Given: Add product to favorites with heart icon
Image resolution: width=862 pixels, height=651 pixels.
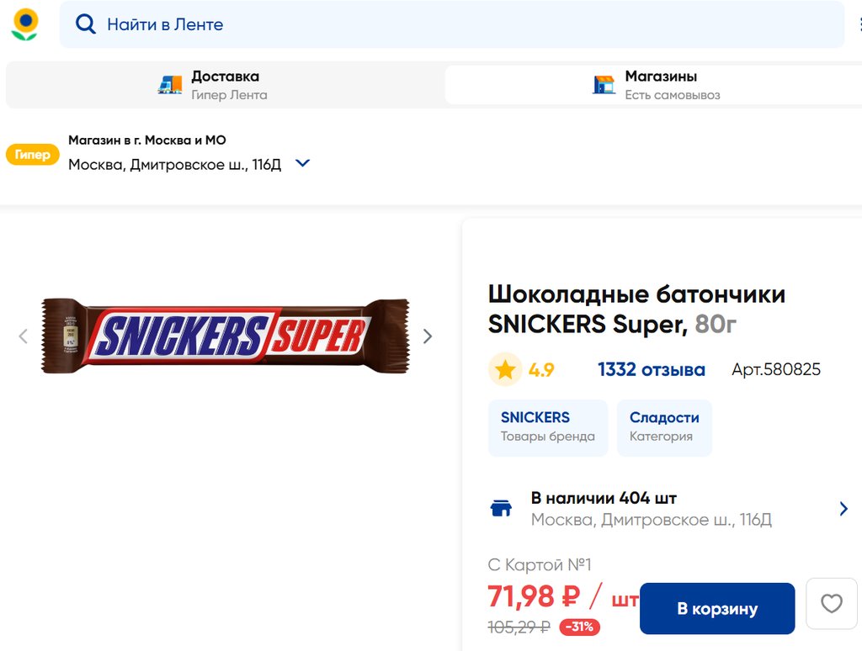Looking at the screenshot, I should click(x=831, y=604).
